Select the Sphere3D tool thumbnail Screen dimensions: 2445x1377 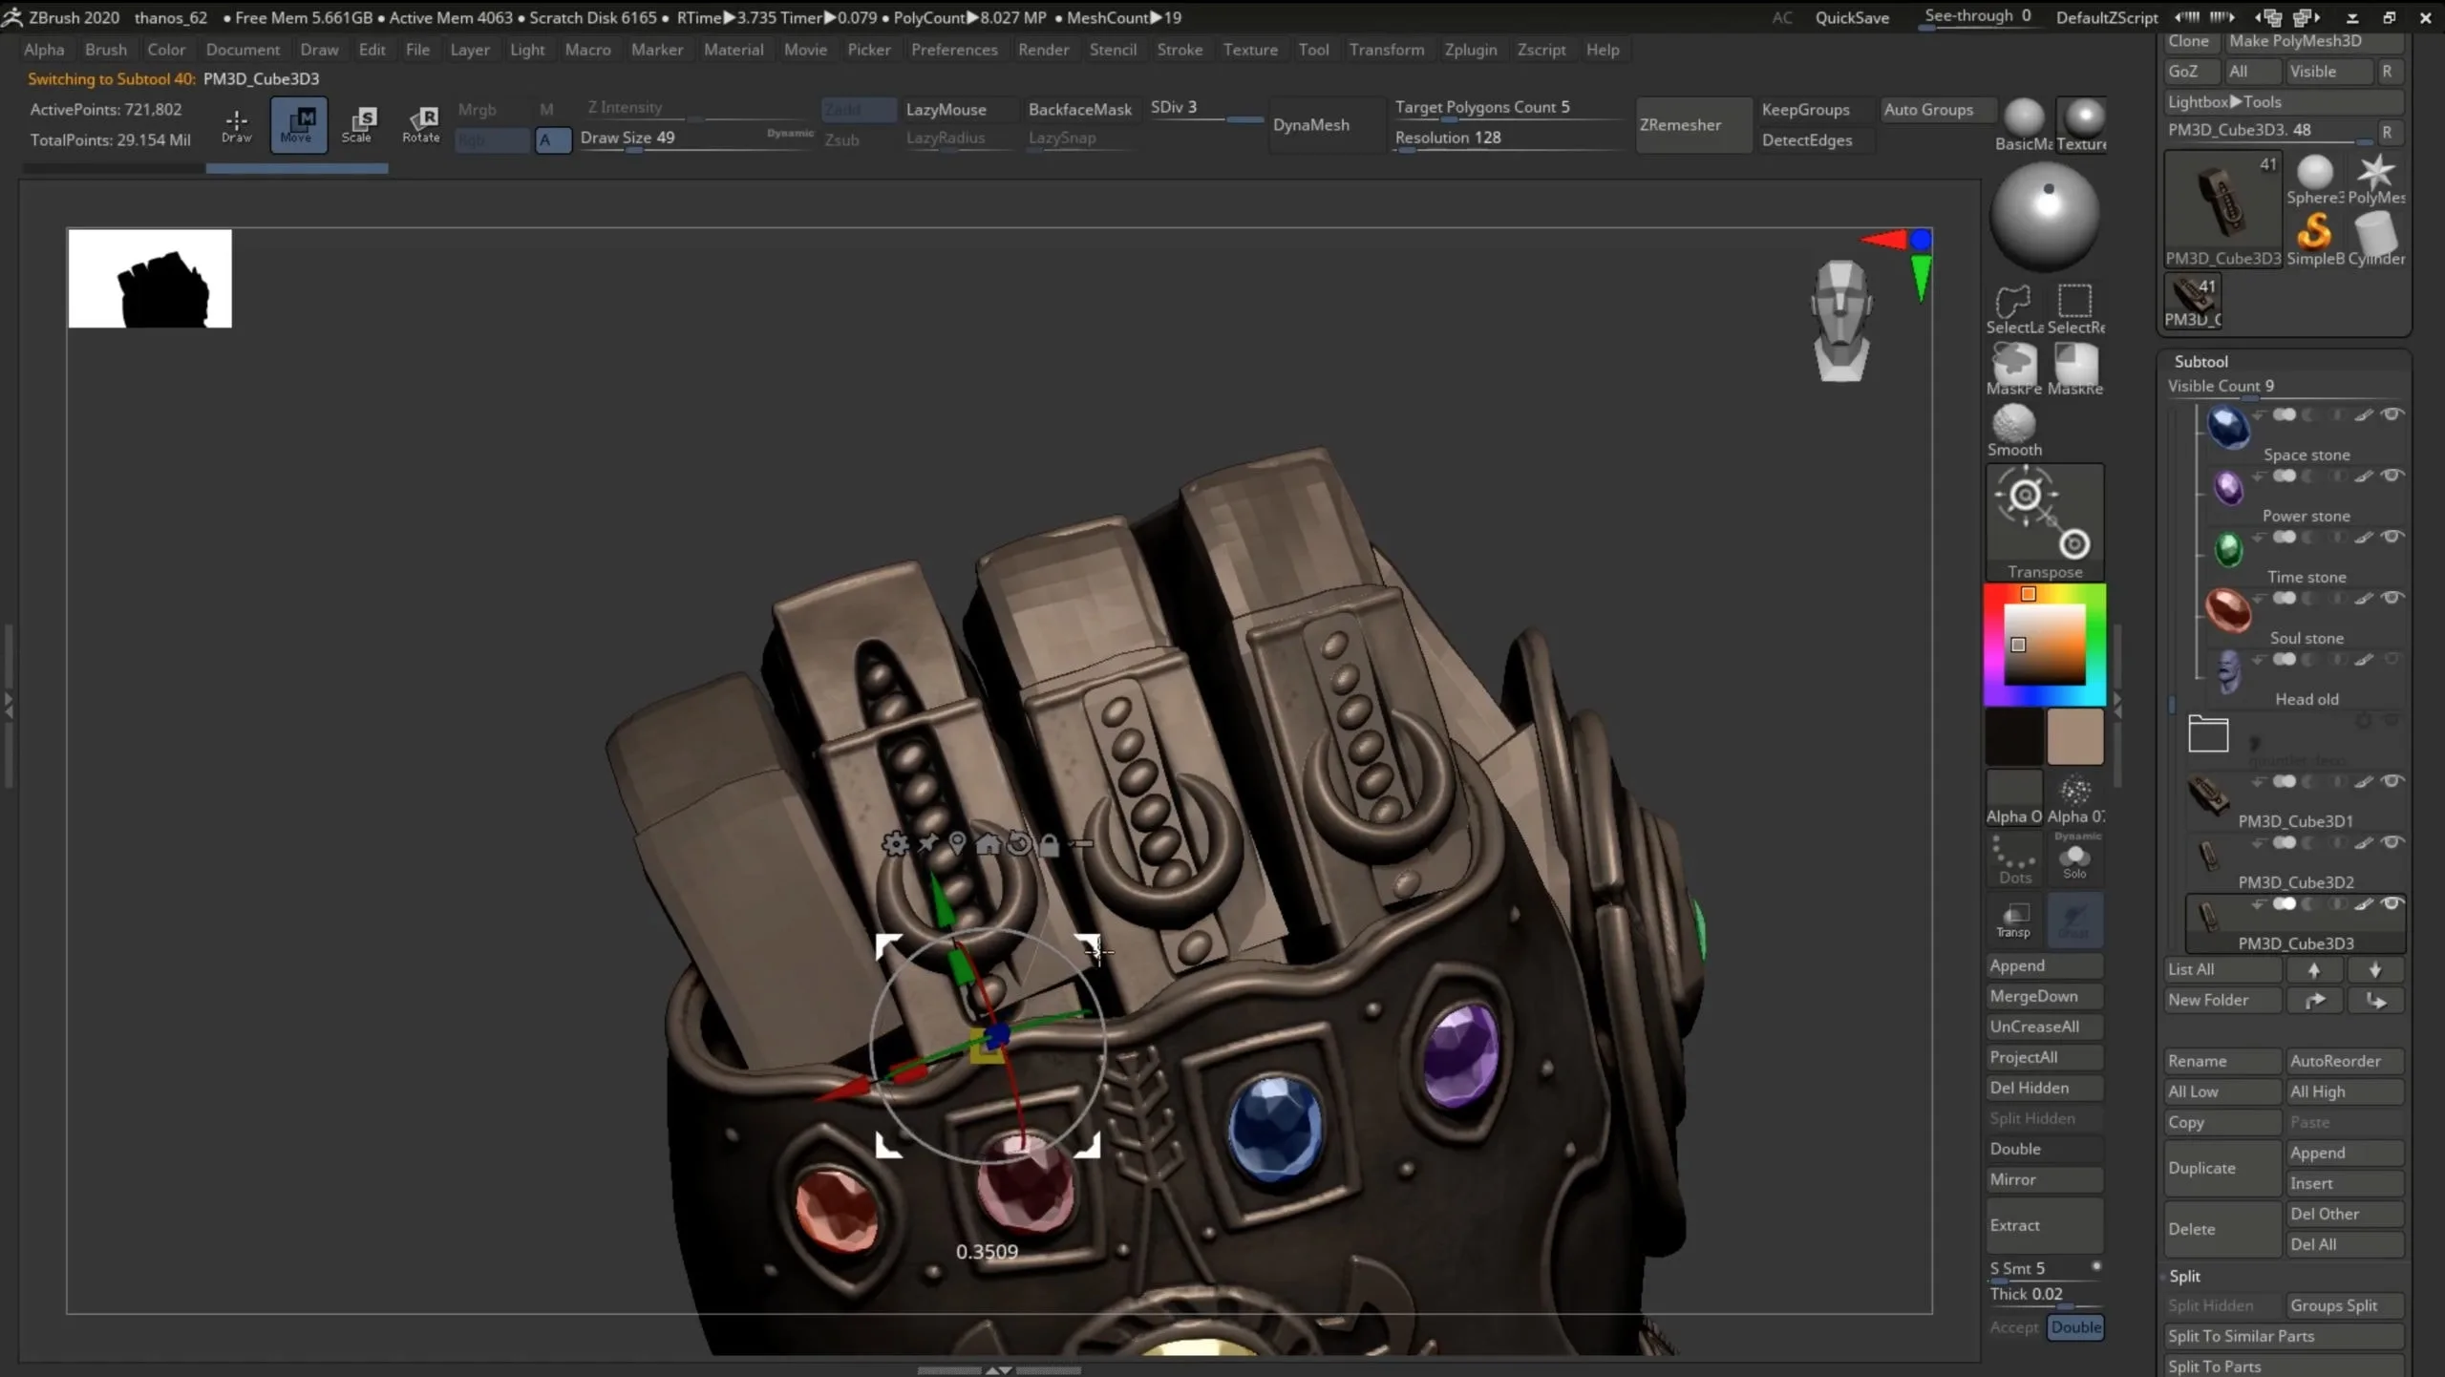pyautogui.click(x=2313, y=180)
